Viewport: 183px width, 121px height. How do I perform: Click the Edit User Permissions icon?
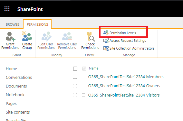[46, 36]
